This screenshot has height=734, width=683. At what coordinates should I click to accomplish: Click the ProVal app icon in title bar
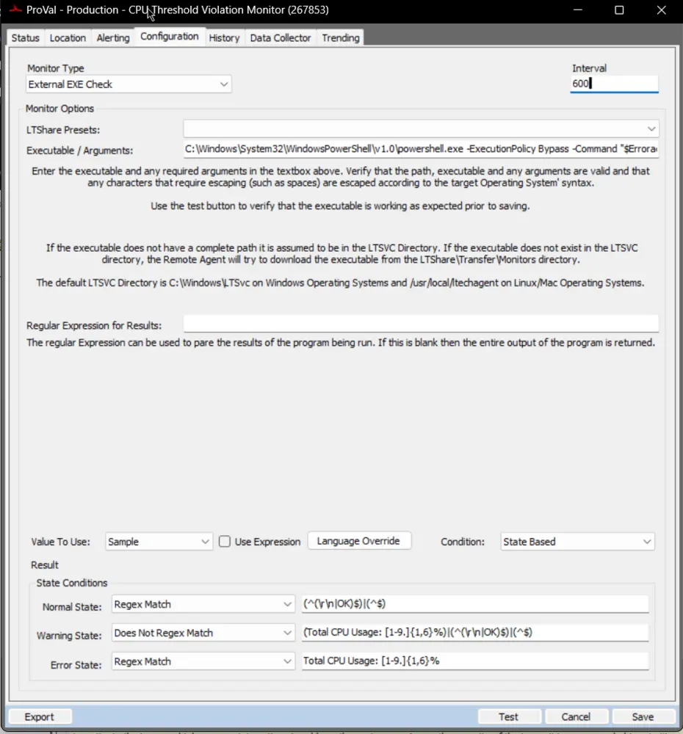(x=15, y=10)
